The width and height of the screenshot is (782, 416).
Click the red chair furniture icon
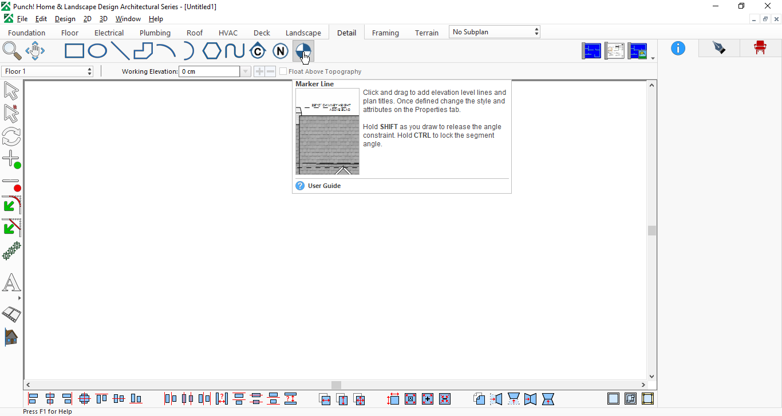[x=760, y=48]
